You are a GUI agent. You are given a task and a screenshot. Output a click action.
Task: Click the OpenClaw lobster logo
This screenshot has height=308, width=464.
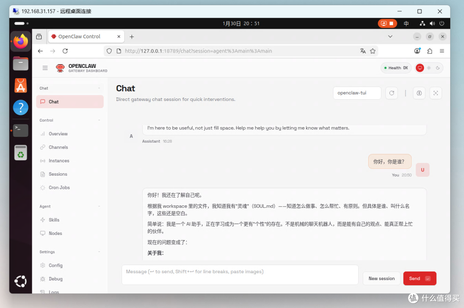[60, 68]
